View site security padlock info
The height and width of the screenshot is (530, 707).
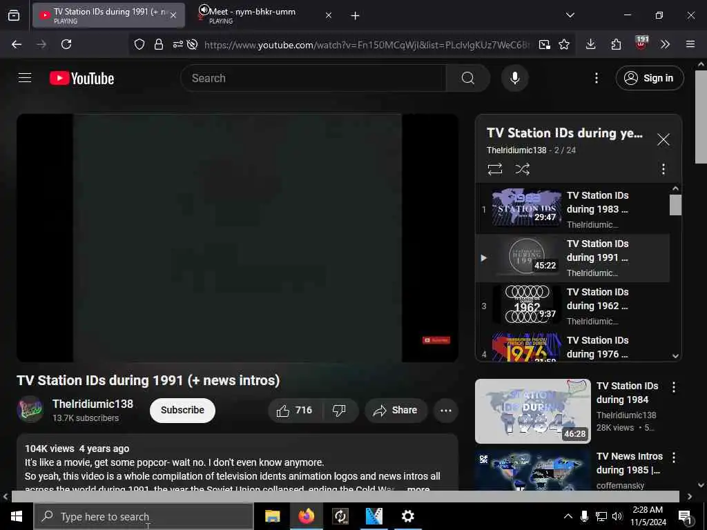point(159,44)
